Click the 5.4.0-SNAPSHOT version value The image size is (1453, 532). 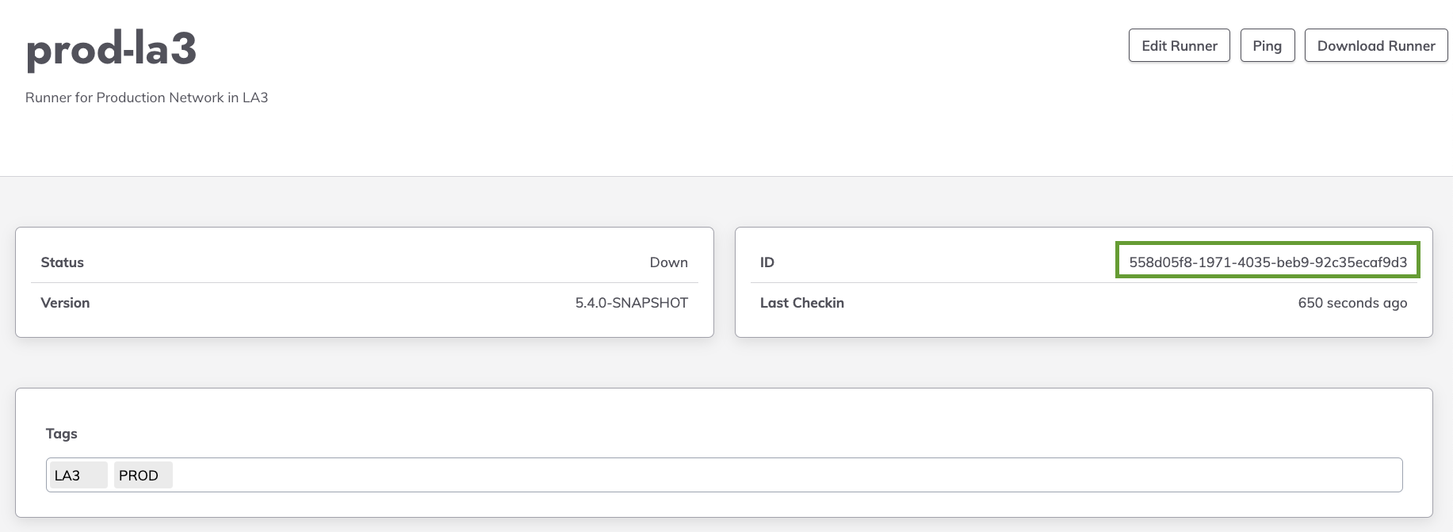click(631, 303)
